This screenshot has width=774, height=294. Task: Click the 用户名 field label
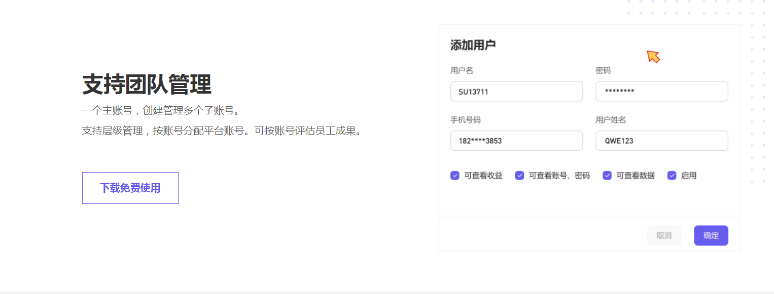462,70
